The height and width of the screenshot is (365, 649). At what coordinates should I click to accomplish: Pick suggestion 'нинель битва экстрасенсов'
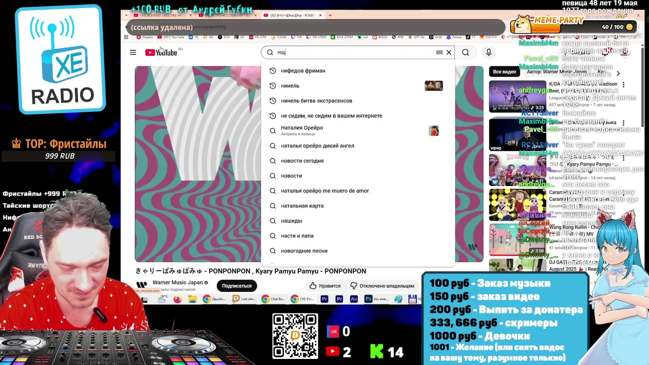tap(358, 100)
